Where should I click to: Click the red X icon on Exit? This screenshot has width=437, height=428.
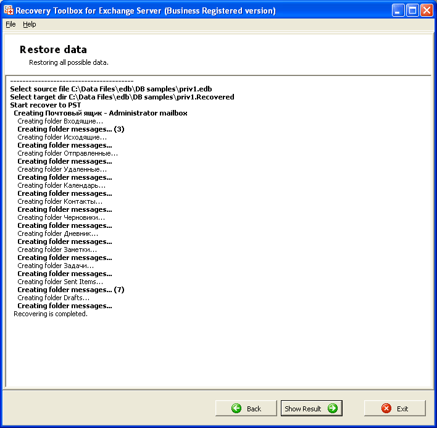pos(386,408)
